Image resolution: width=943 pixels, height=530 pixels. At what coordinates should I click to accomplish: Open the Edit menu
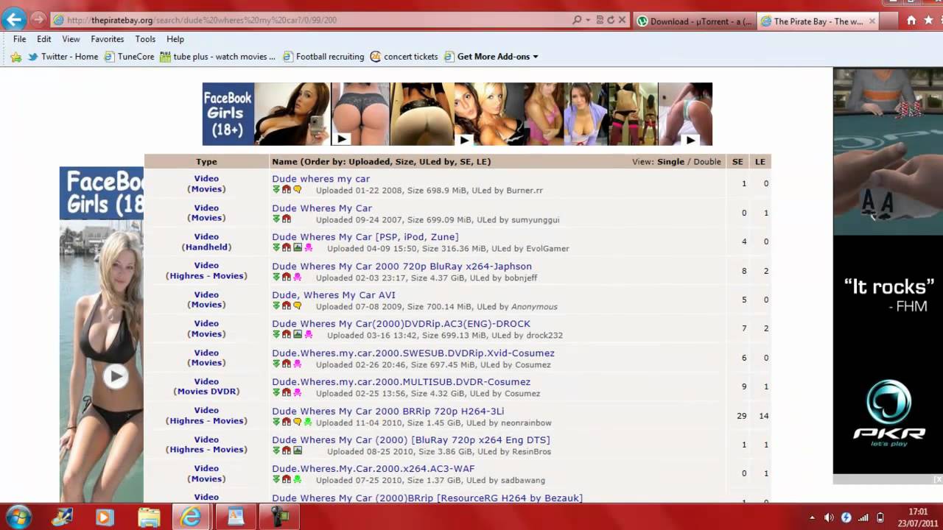point(44,39)
